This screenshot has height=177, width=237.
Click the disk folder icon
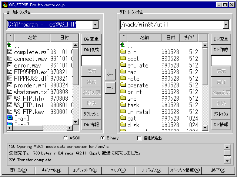(123, 124)
